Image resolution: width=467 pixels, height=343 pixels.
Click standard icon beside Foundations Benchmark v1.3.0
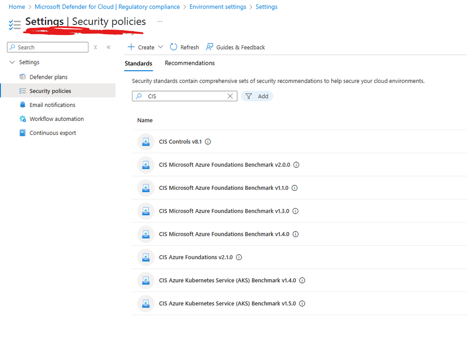tap(146, 211)
